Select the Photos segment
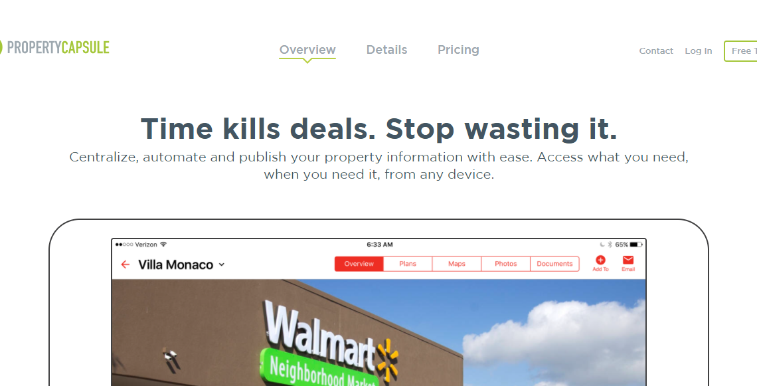This screenshot has height=386, width=757. [505, 264]
